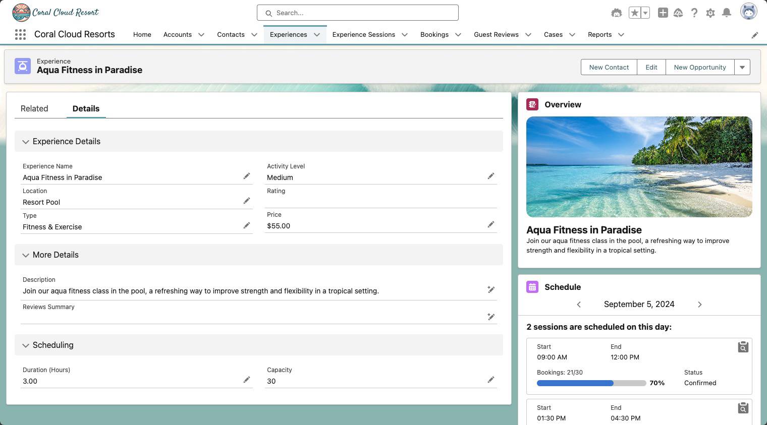Image resolution: width=767 pixels, height=425 pixels.
Task: Collapse the Experience Details section
Action: coord(26,142)
